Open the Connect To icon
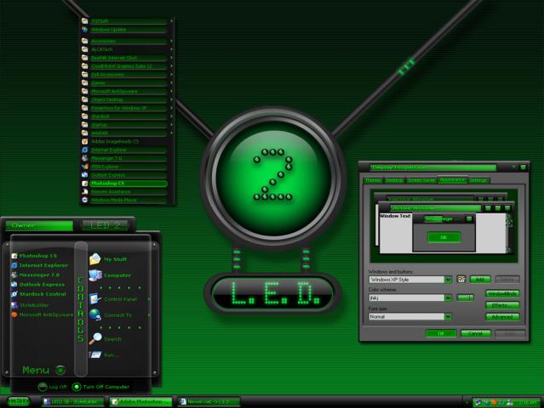Image resolution: width=544 pixels, height=408 pixels. [x=94, y=314]
